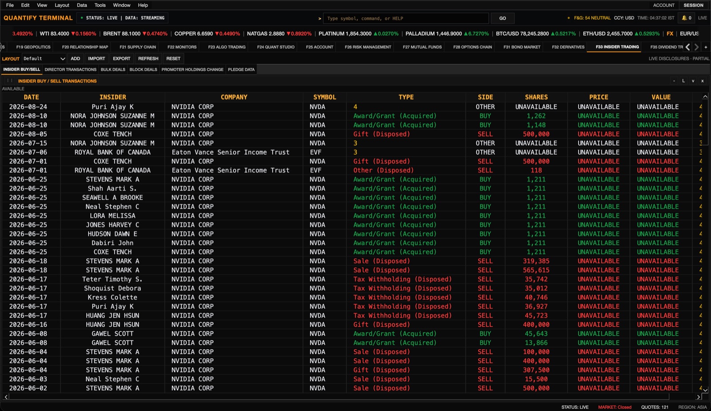Select the F33 Insider Trading tab
711x411 pixels.
pos(617,47)
